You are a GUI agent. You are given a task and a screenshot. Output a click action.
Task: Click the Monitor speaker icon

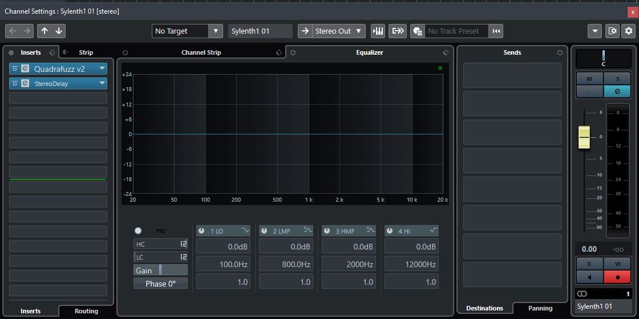tap(589, 277)
